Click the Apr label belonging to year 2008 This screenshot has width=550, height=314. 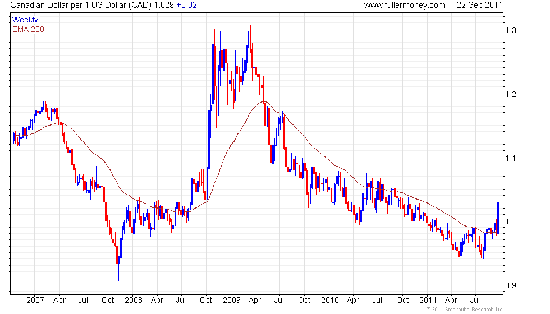(x=157, y=301)
